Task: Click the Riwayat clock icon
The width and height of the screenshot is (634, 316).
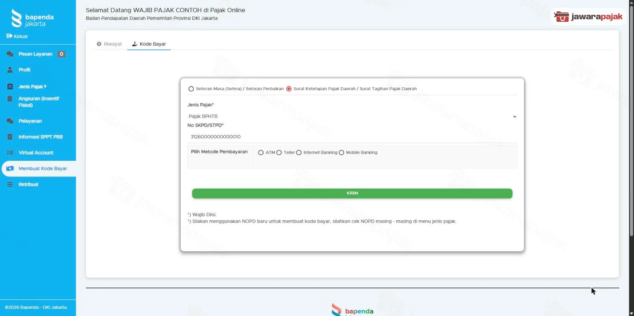Action: click(99, 44)
